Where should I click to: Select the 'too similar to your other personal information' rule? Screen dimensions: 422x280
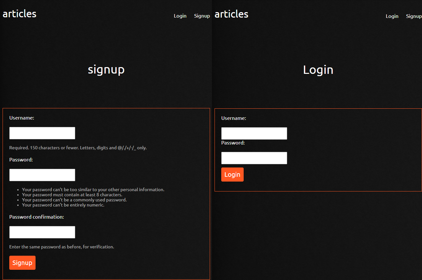(x=93, y=190)
